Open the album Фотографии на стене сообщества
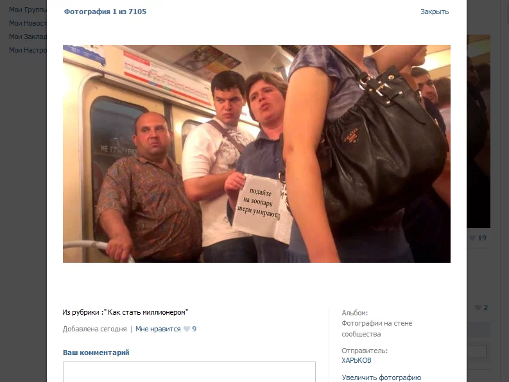Screen dimensions: 509x382 point(377,329)
